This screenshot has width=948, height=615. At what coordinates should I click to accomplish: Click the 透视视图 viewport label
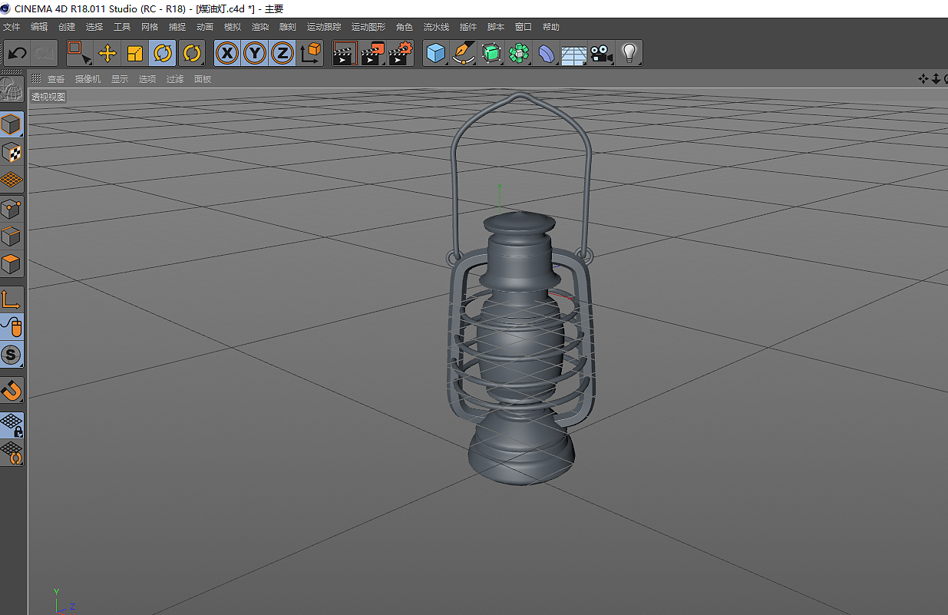coord(48,97)
